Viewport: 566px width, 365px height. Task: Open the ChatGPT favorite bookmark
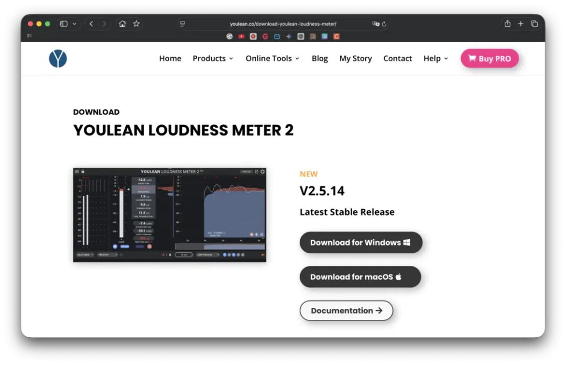[x=301, y=36]
